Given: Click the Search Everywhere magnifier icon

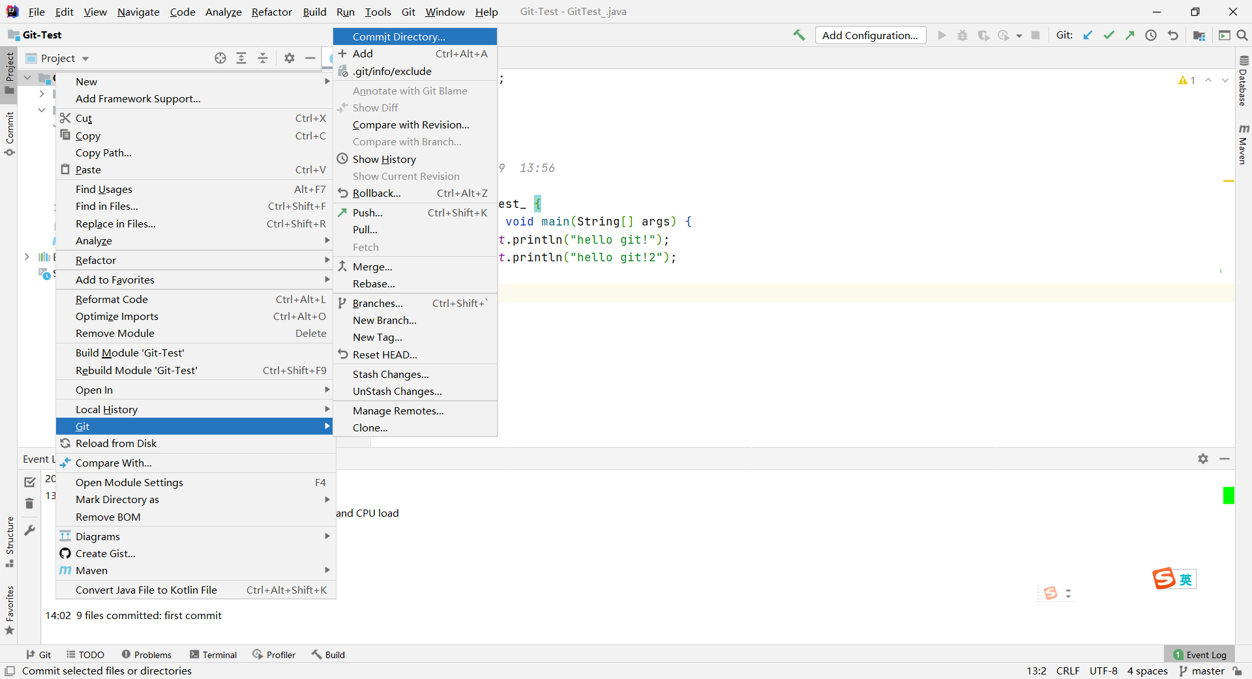Looking at the screenshot, I should 1242,35.
